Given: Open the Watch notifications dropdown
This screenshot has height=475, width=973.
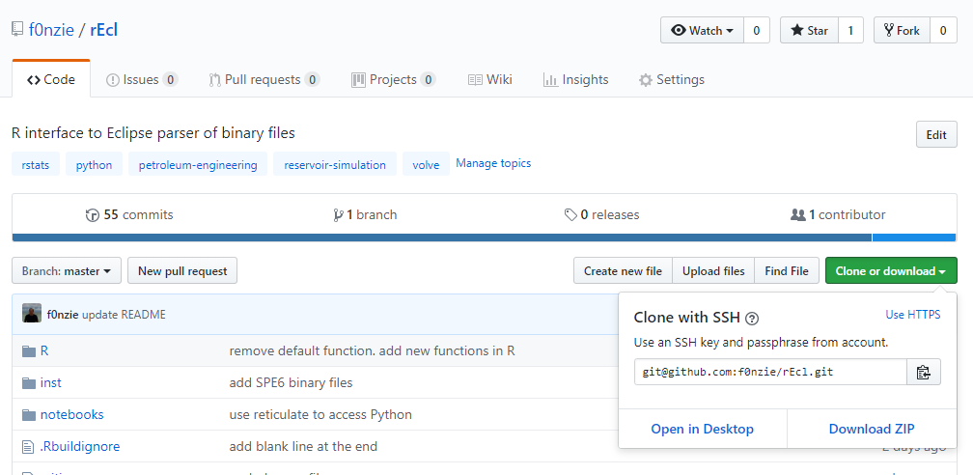Looking at the screenshot, I should (x=702, y=30).
